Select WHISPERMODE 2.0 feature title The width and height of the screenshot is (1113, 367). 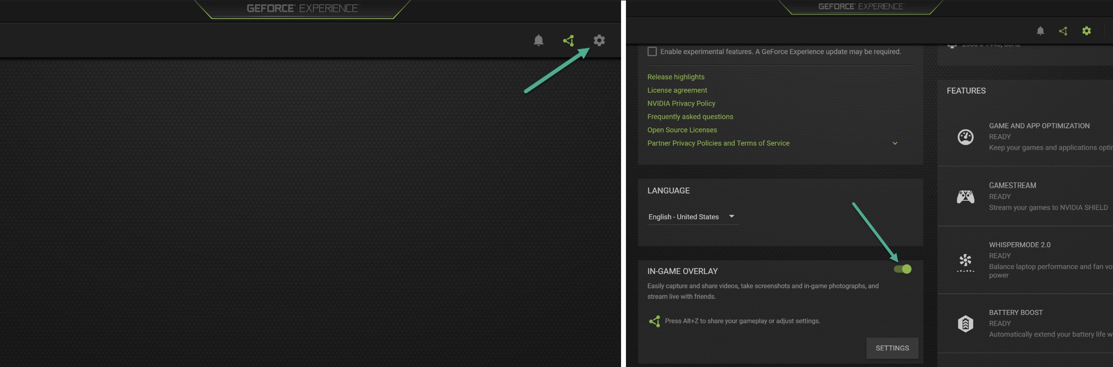pyautogui.click(x=1020, y=245)
